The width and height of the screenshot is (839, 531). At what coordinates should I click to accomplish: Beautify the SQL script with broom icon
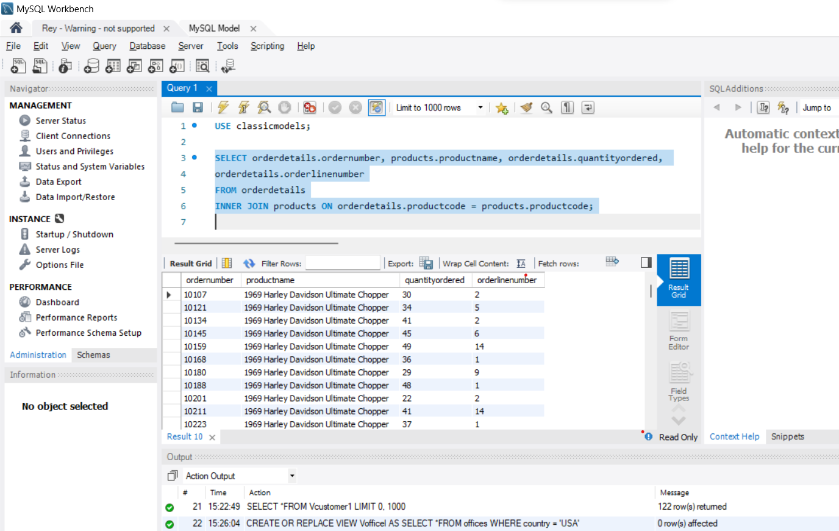527,107
